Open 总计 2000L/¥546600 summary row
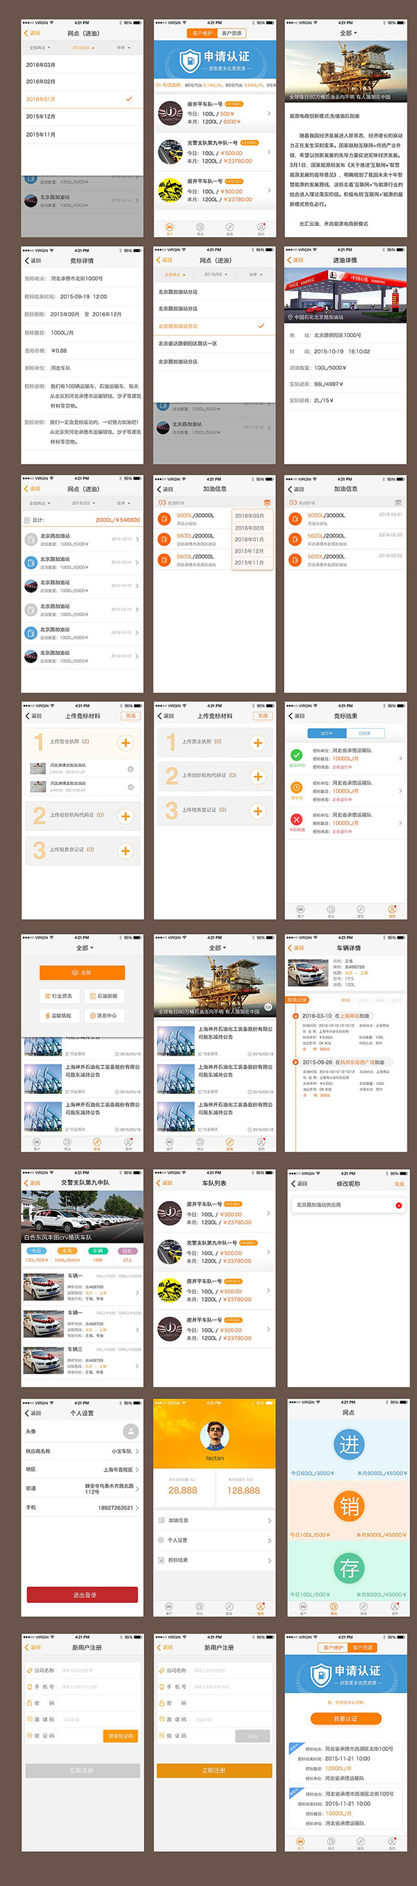The height and width of the screenshot is (1886, 417). tap(82, 519)
